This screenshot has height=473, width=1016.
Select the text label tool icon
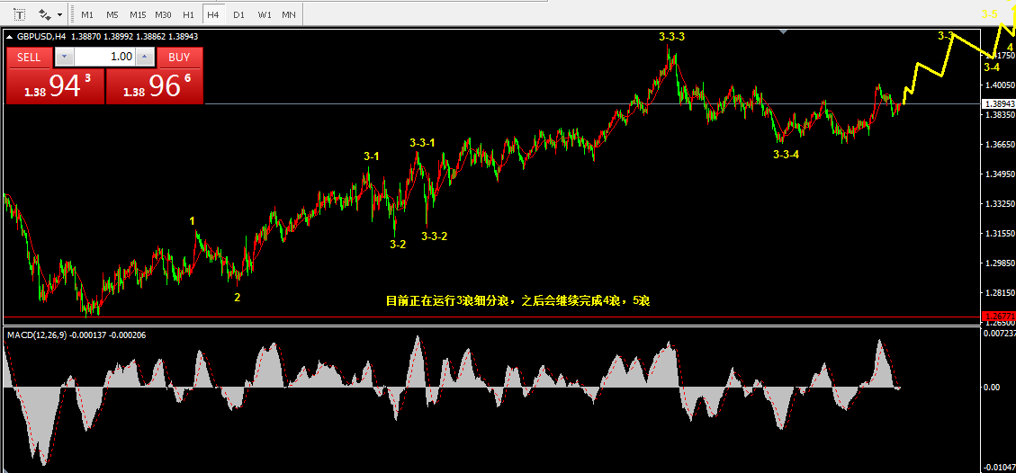pyautogui.click(x=20, y=13)
